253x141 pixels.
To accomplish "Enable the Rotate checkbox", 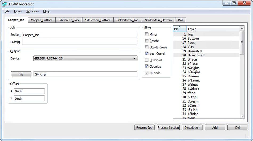I will tap(146, 41).
